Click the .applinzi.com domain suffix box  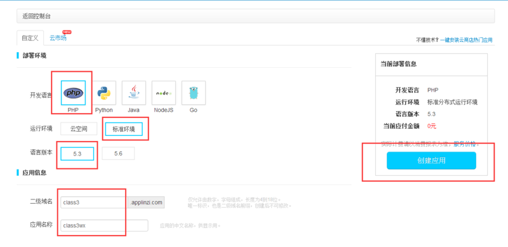(x=146, y=203)
